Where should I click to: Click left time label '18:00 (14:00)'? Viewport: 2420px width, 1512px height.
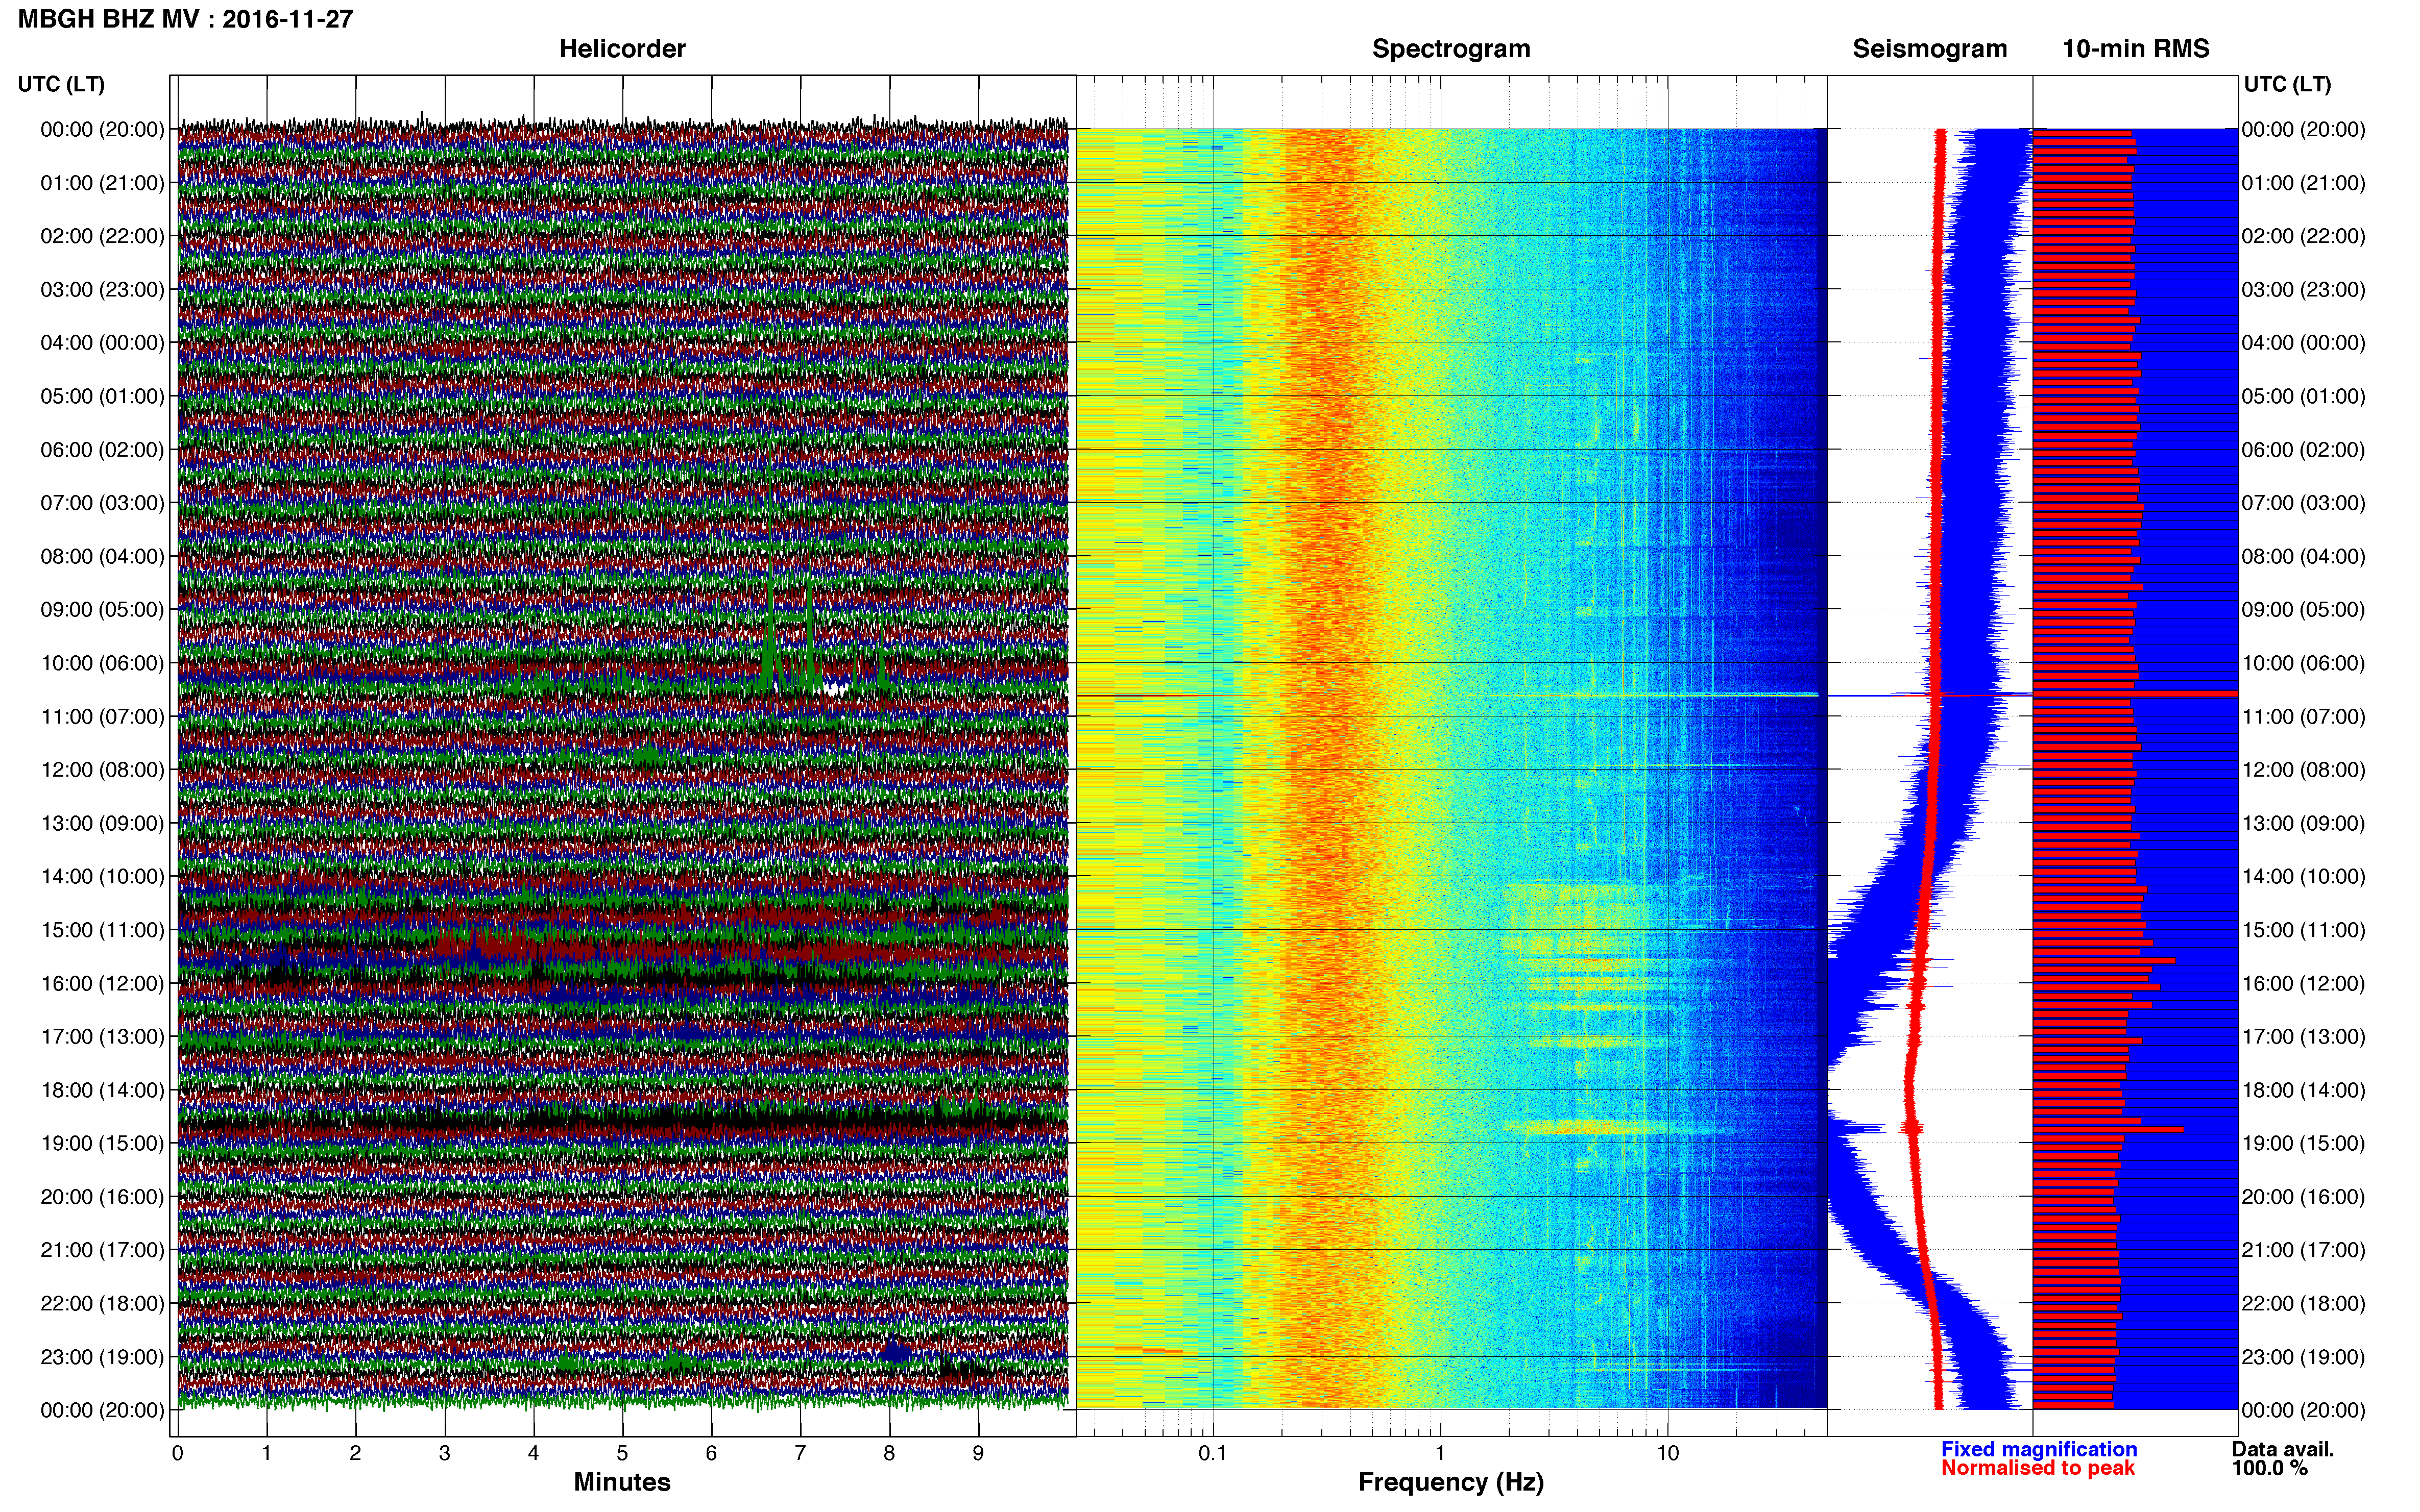click(x=102, y=1090)
